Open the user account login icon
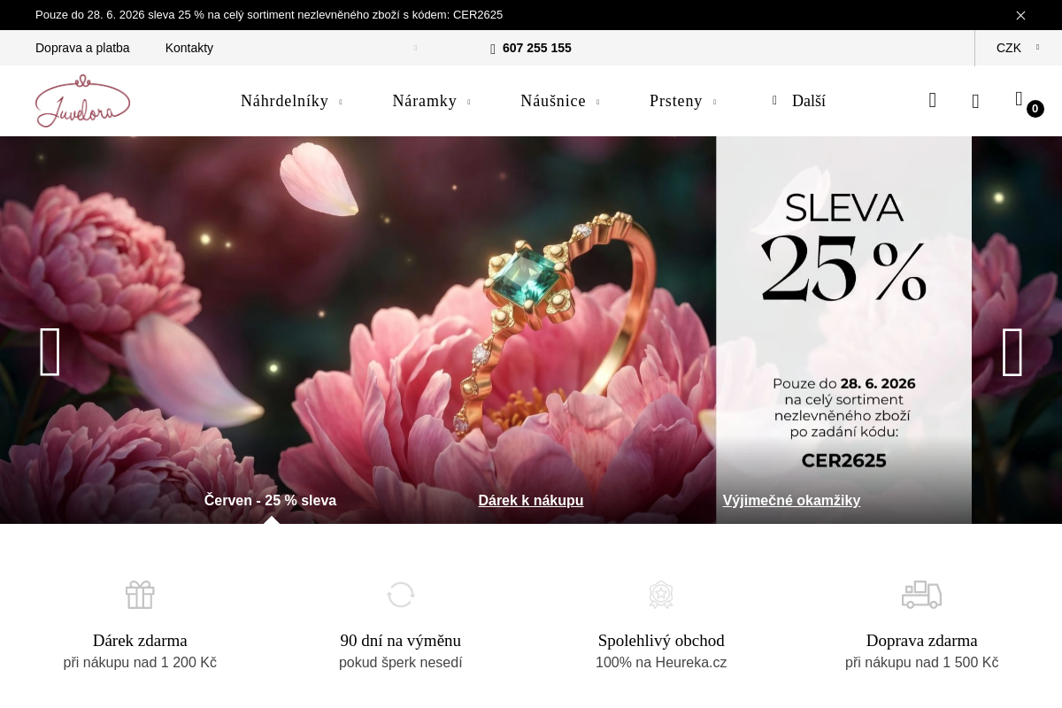 975,101
